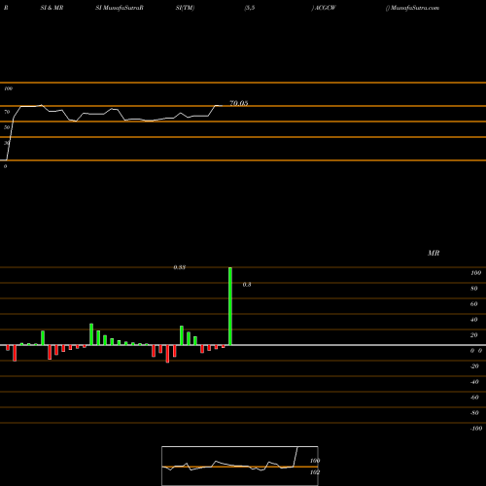Image resolution: width=486 pixels, height=486 pixels.
Task: Open the MunafaSutra.com header text
Action: tap(412, 8)
